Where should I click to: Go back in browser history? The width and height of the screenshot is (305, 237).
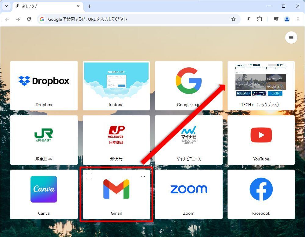(7, 19)
